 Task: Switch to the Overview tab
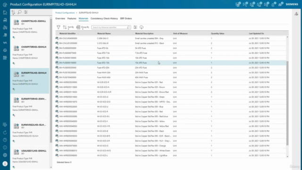point(60,18)
